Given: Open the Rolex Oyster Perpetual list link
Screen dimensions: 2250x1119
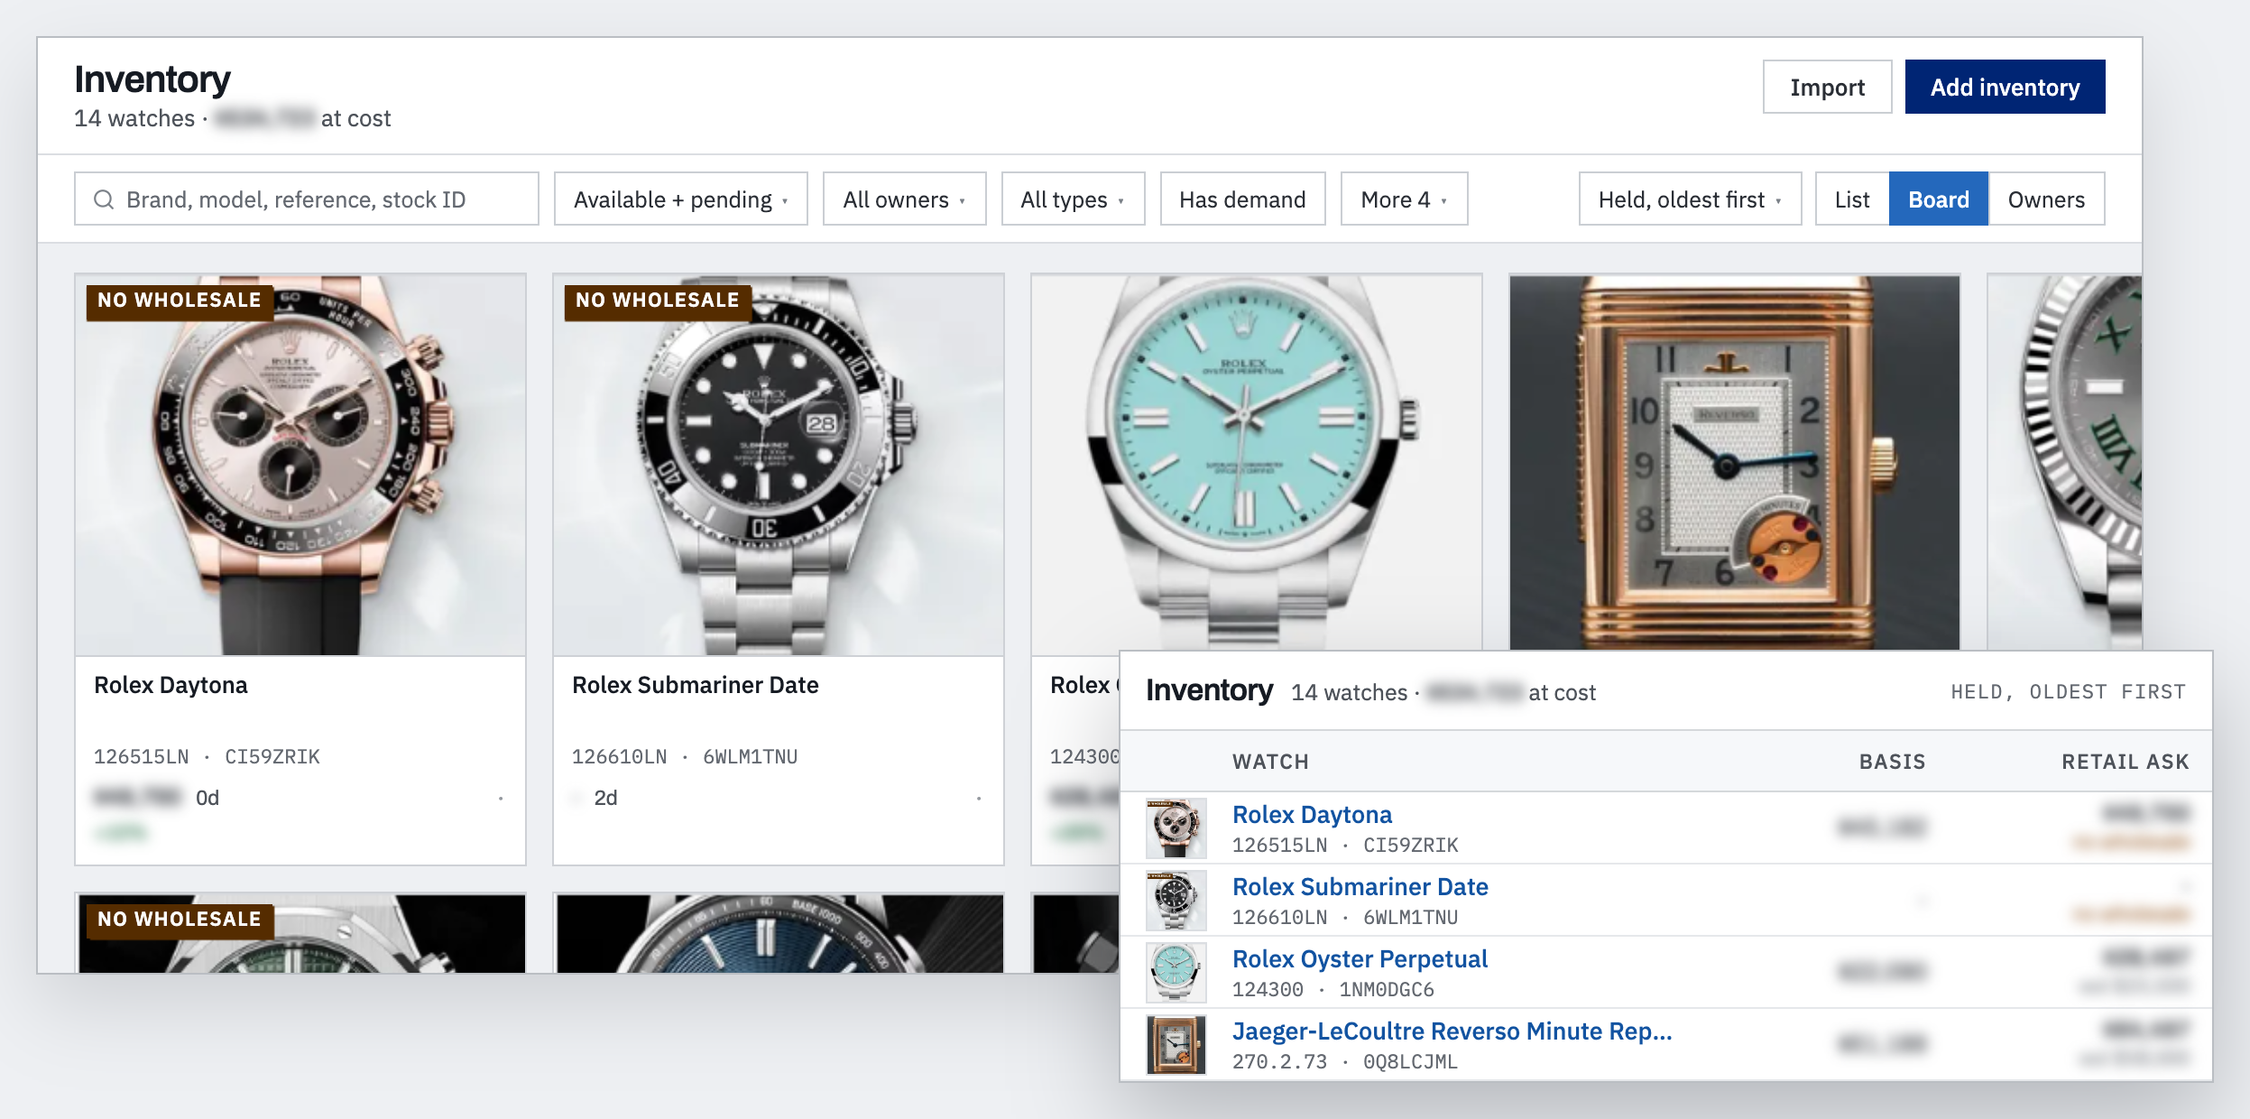Looking at the screenshot, I should pyautogui.click(x=1360, y=959).
